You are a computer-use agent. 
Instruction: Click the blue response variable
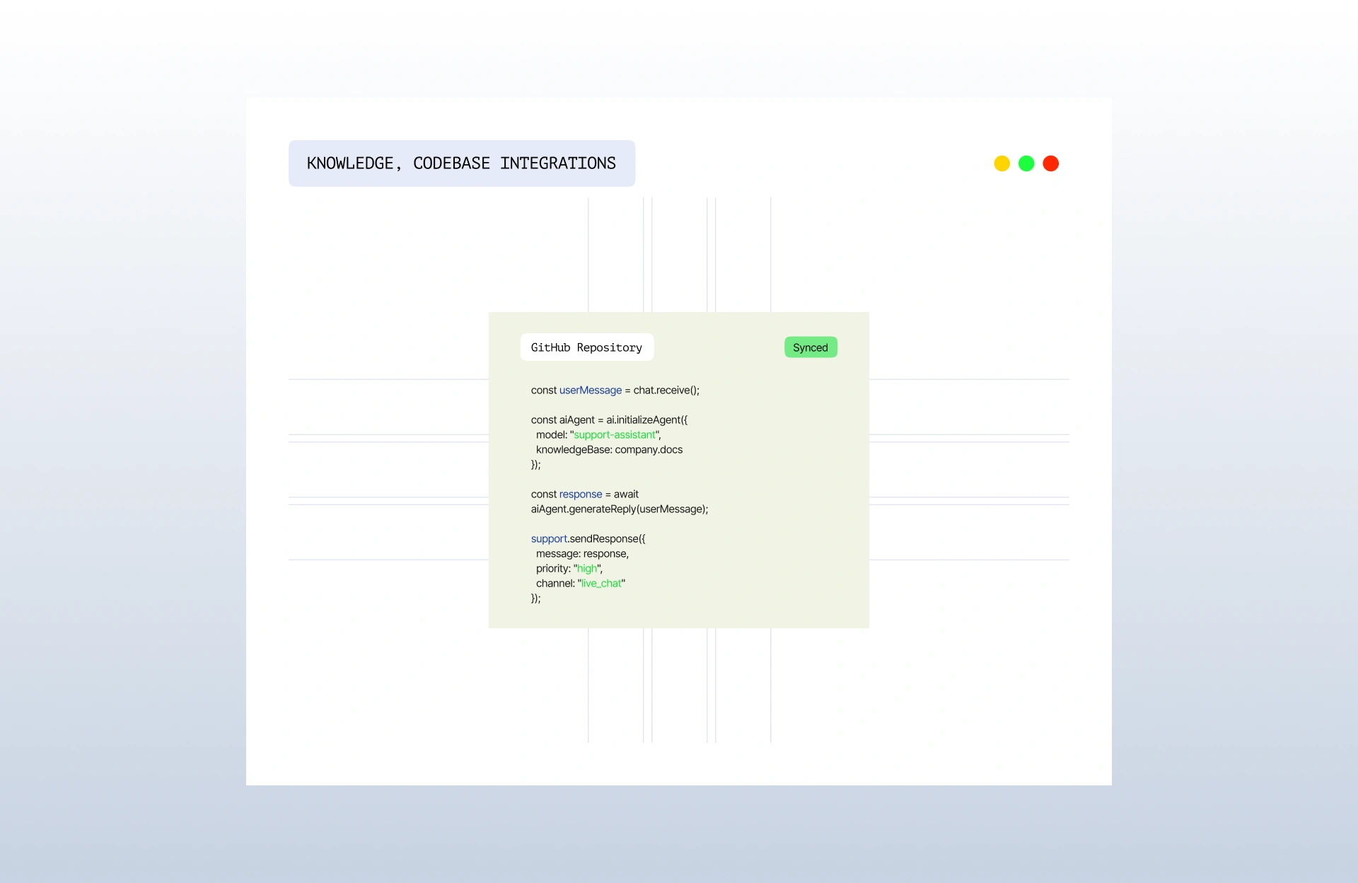pos(580,494)
